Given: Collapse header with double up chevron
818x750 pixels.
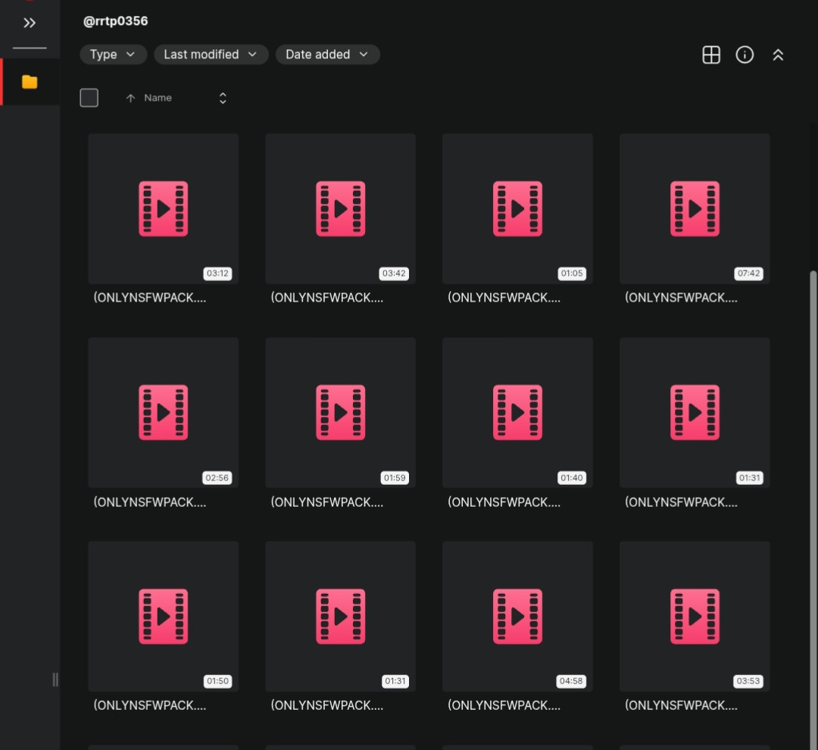Looking at the screenshot, I should pyautogui.click(x=778, y=55).
